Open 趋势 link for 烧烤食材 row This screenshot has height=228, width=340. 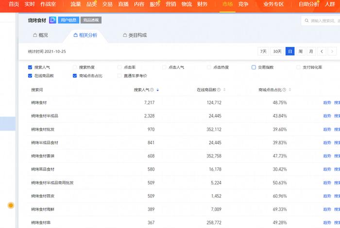click(x=327, y=103)
